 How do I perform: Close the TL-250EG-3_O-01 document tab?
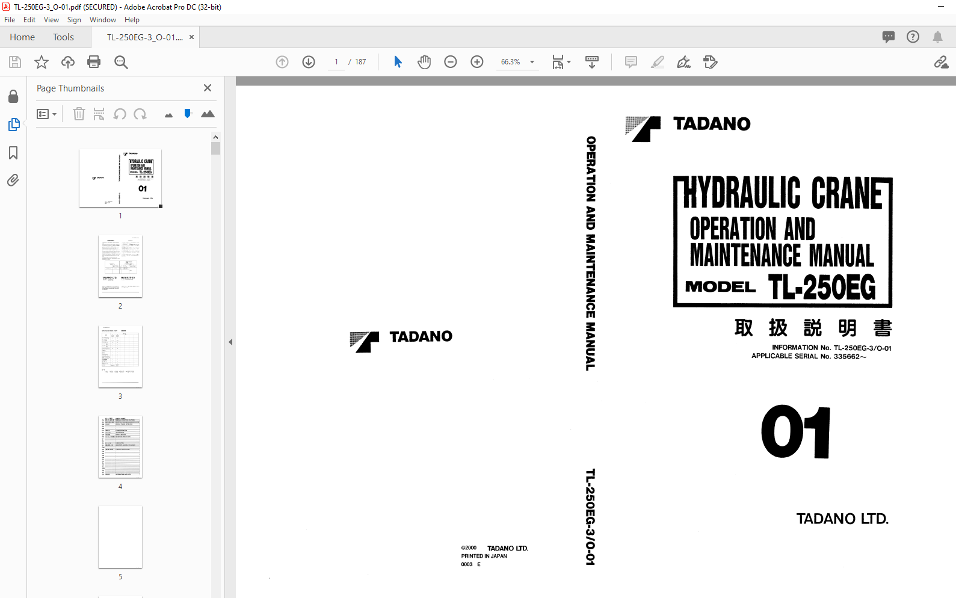191,37
